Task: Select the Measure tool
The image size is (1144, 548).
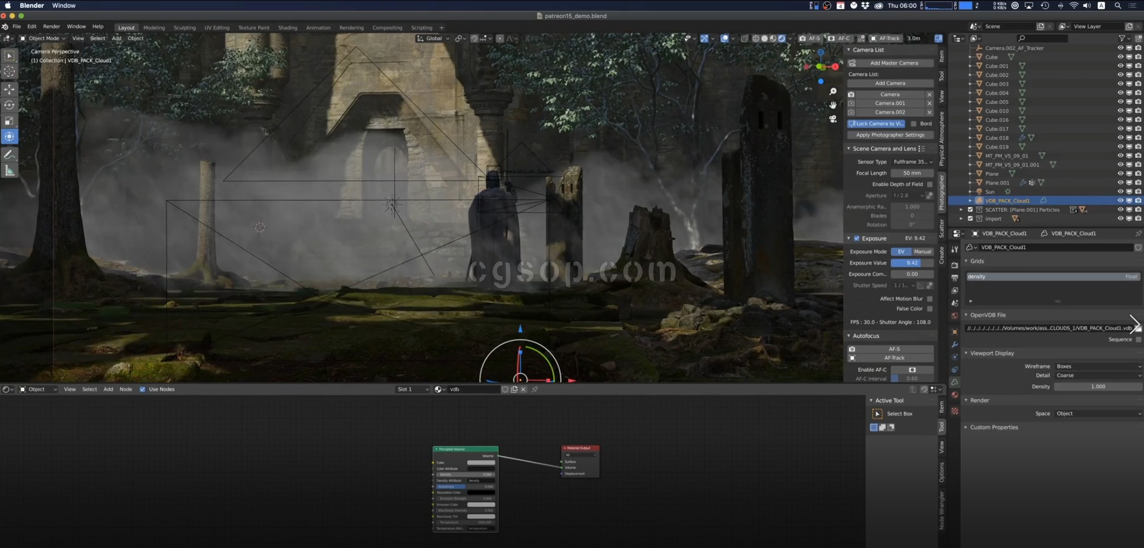Action: tap(9, 171)
